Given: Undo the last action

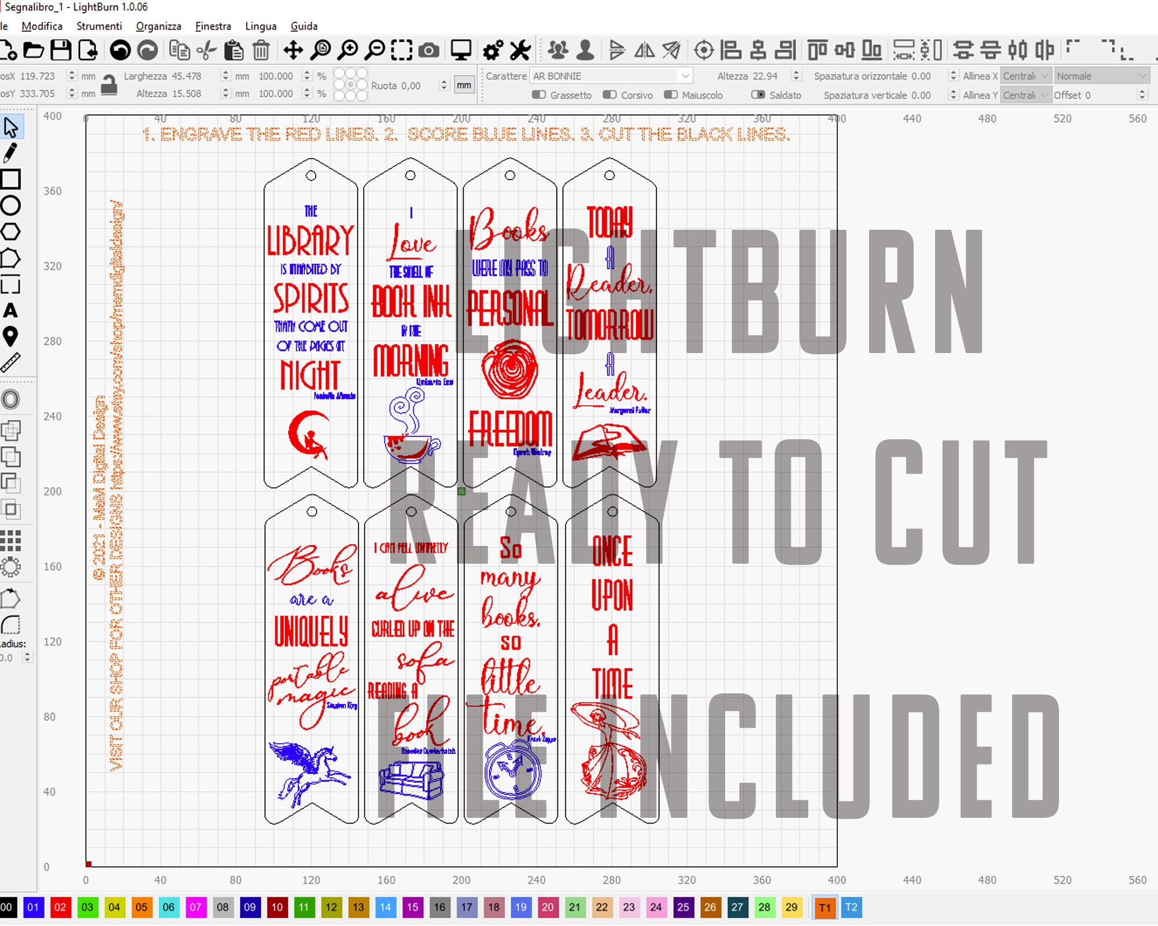Looking at the screenshot, I should 119,51.
